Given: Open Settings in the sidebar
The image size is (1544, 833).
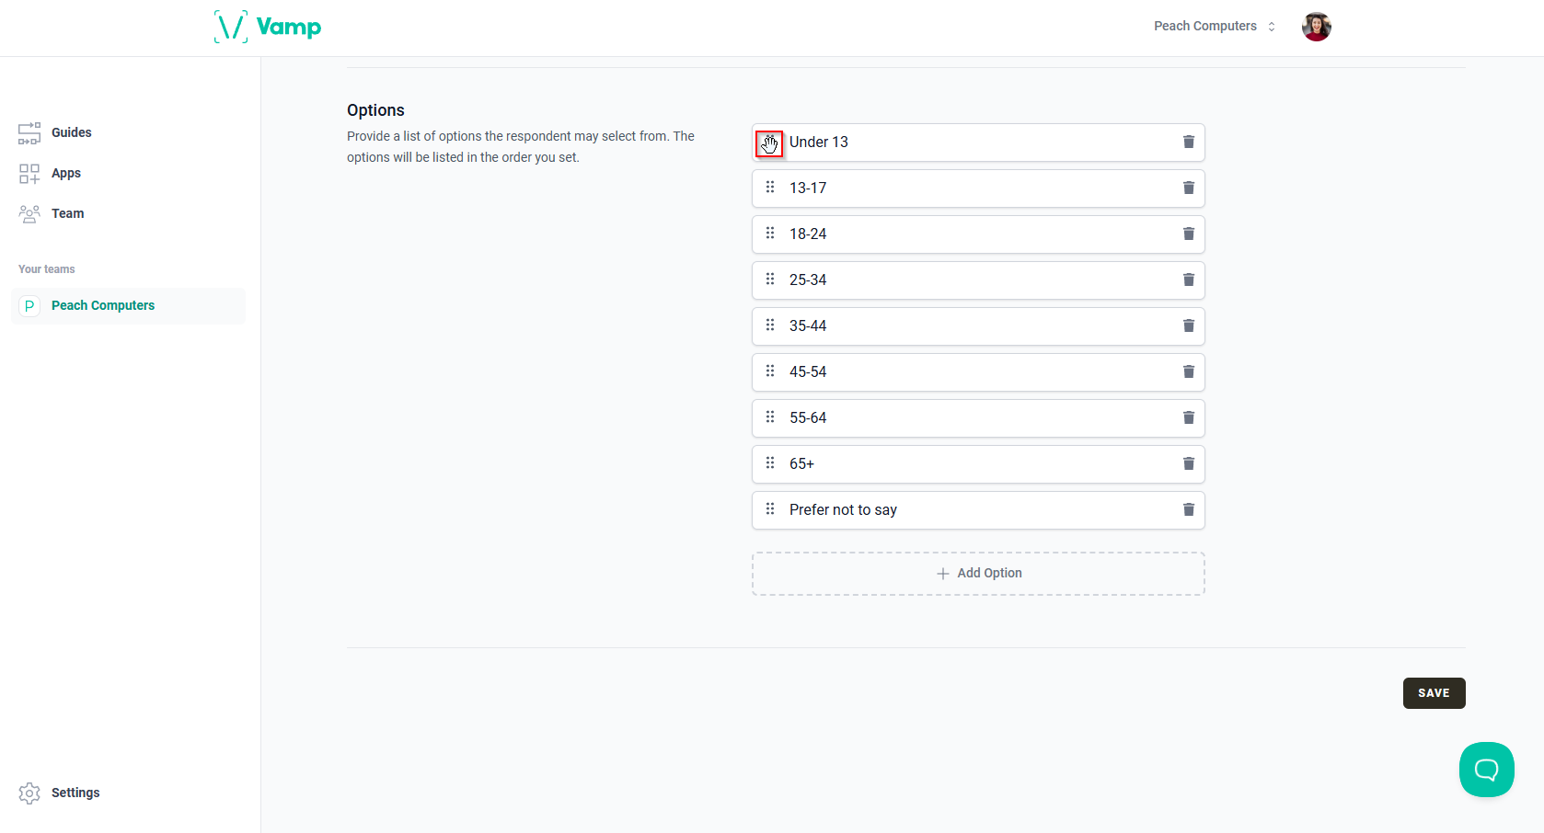Looking at the screenshot, I should point(59,793).
